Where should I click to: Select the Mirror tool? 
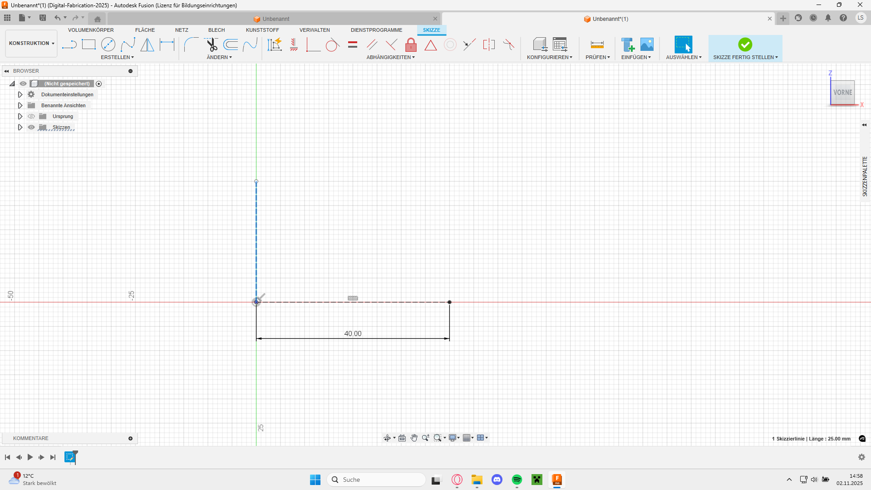(x=147, y=45)
